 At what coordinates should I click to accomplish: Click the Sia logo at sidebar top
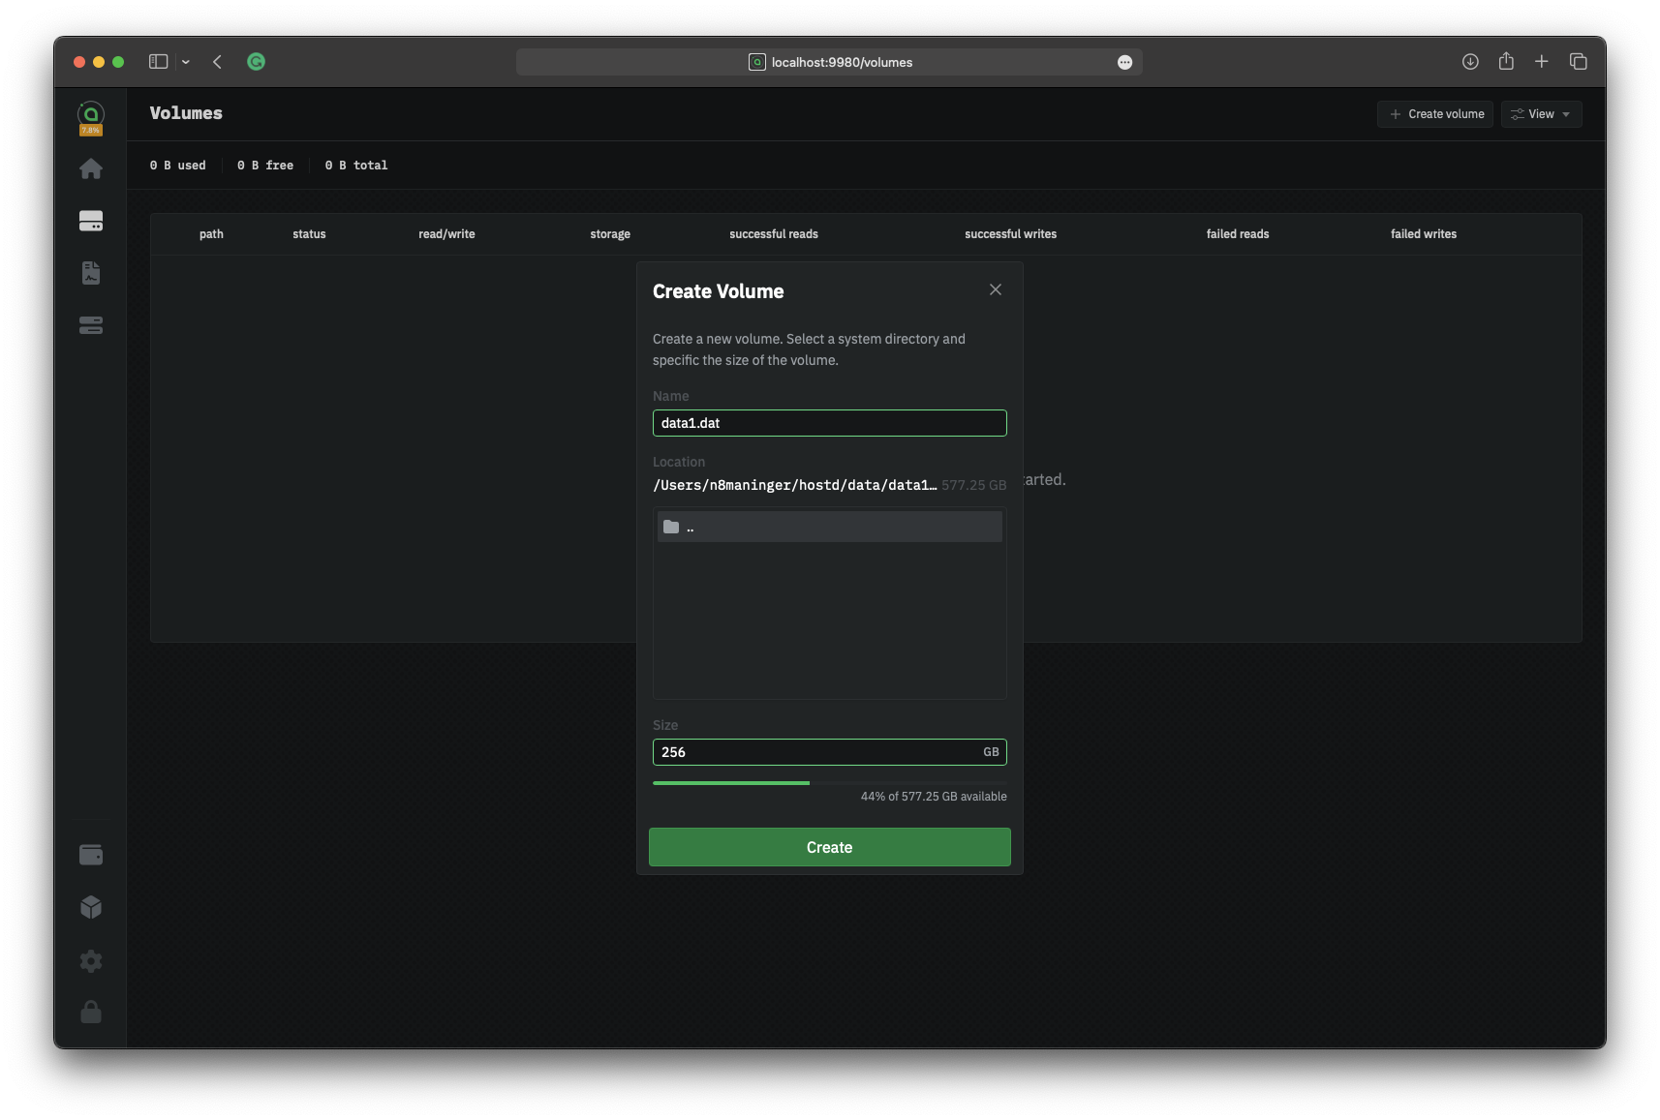pyautogui.click(x=91, y=115)
